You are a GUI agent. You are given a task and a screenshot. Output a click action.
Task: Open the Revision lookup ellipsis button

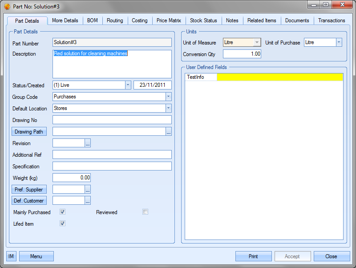click(88, 143)
